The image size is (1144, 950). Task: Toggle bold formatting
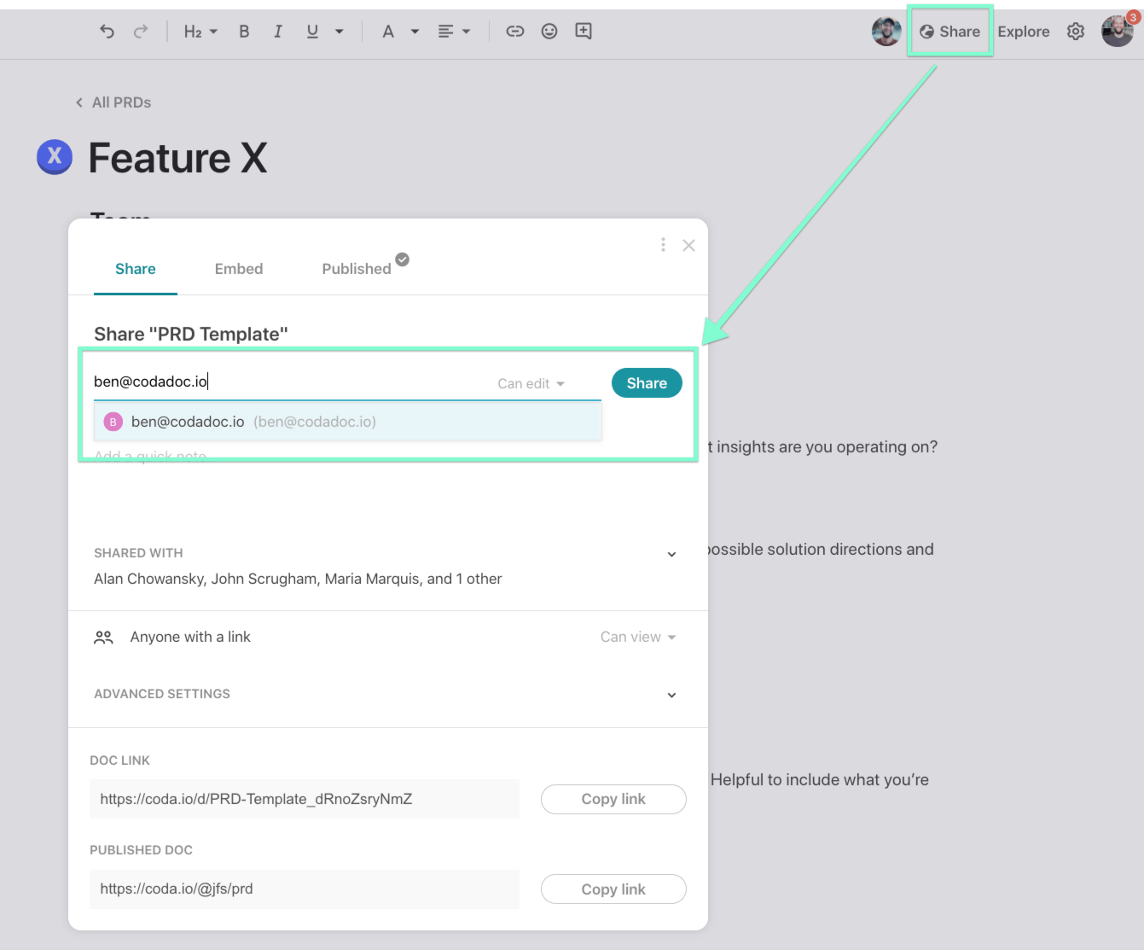pos(244,32)
